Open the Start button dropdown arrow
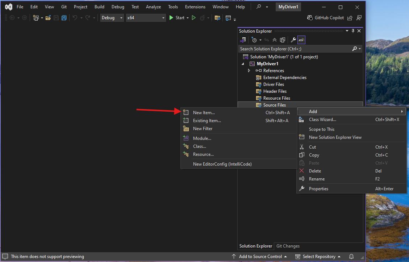 pos(188,18)
